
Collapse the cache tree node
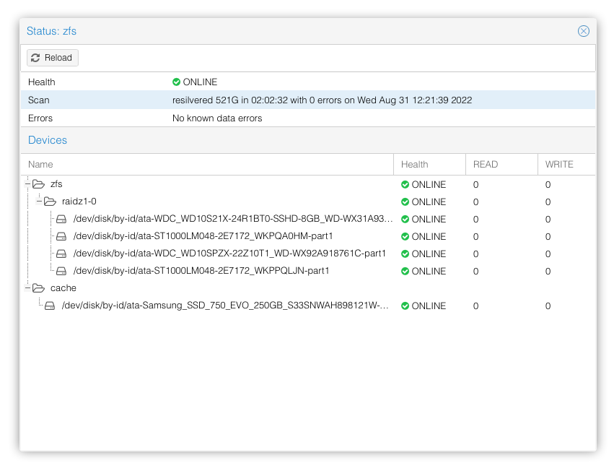(x=27, y=287)
